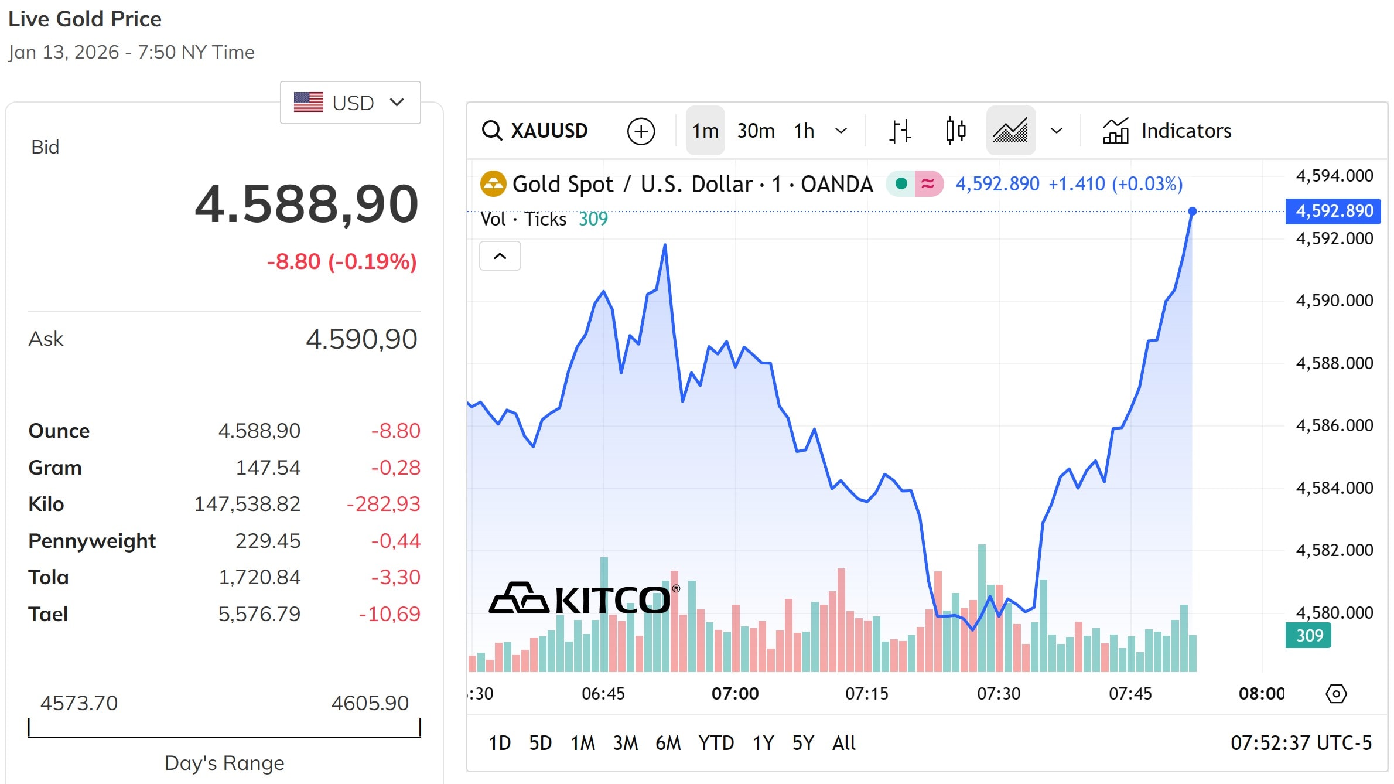Screen dimensions: 1394x784
Task: Collapse the legend using the up chevron
Action: click(500, 256)
